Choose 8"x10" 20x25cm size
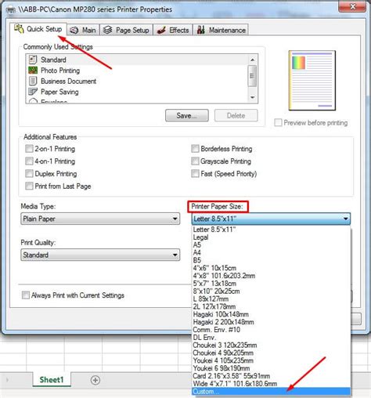The image size is (371, 398). [271, 291]
